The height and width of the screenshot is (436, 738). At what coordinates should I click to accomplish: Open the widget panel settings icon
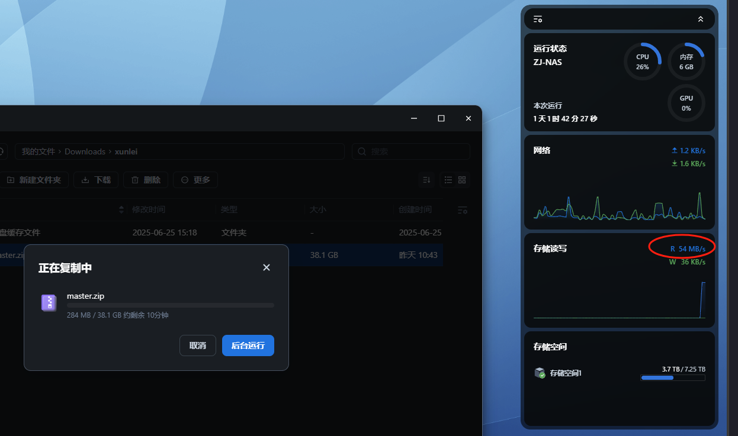tap(538, 19)
